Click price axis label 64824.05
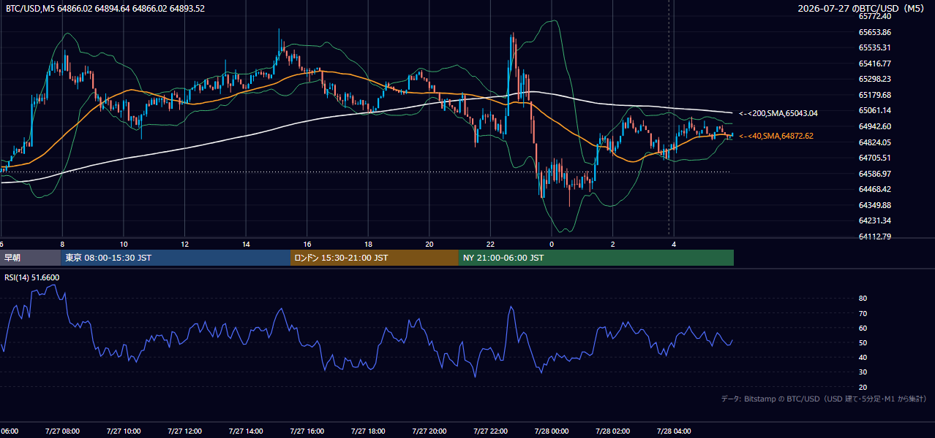Viewport: 935px width, 438px height. (875, 142)
